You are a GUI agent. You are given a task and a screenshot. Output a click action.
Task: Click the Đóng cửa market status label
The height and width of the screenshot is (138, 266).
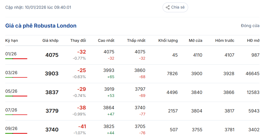pos(250,26)
